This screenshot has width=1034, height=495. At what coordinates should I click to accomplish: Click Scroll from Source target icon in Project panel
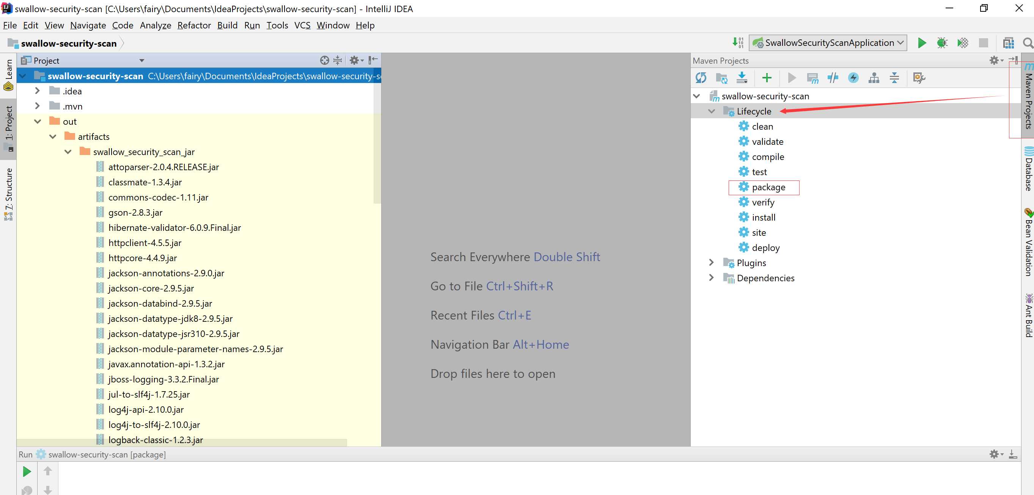point(324,60)
